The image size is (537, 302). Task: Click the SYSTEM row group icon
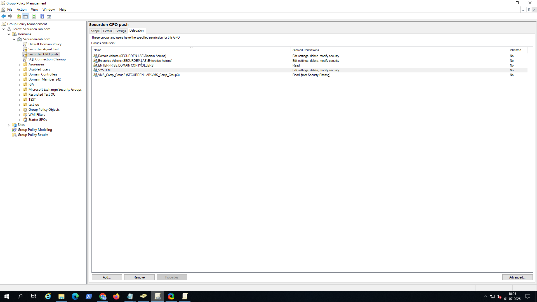[95, 70]
